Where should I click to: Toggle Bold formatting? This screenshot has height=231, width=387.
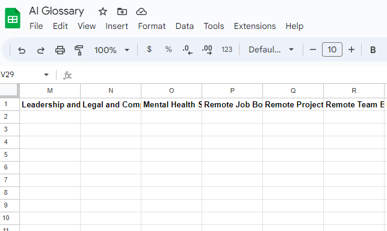[x=373, y=50]
